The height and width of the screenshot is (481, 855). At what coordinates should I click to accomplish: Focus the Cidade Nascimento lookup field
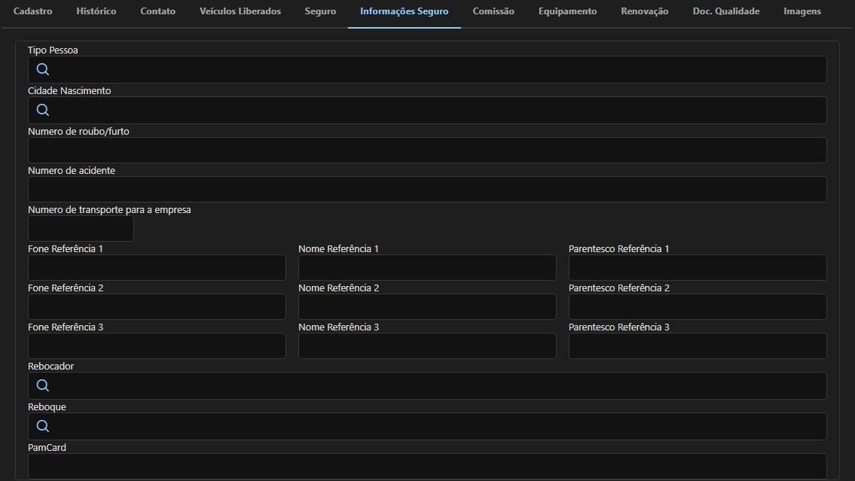[427, 110]
